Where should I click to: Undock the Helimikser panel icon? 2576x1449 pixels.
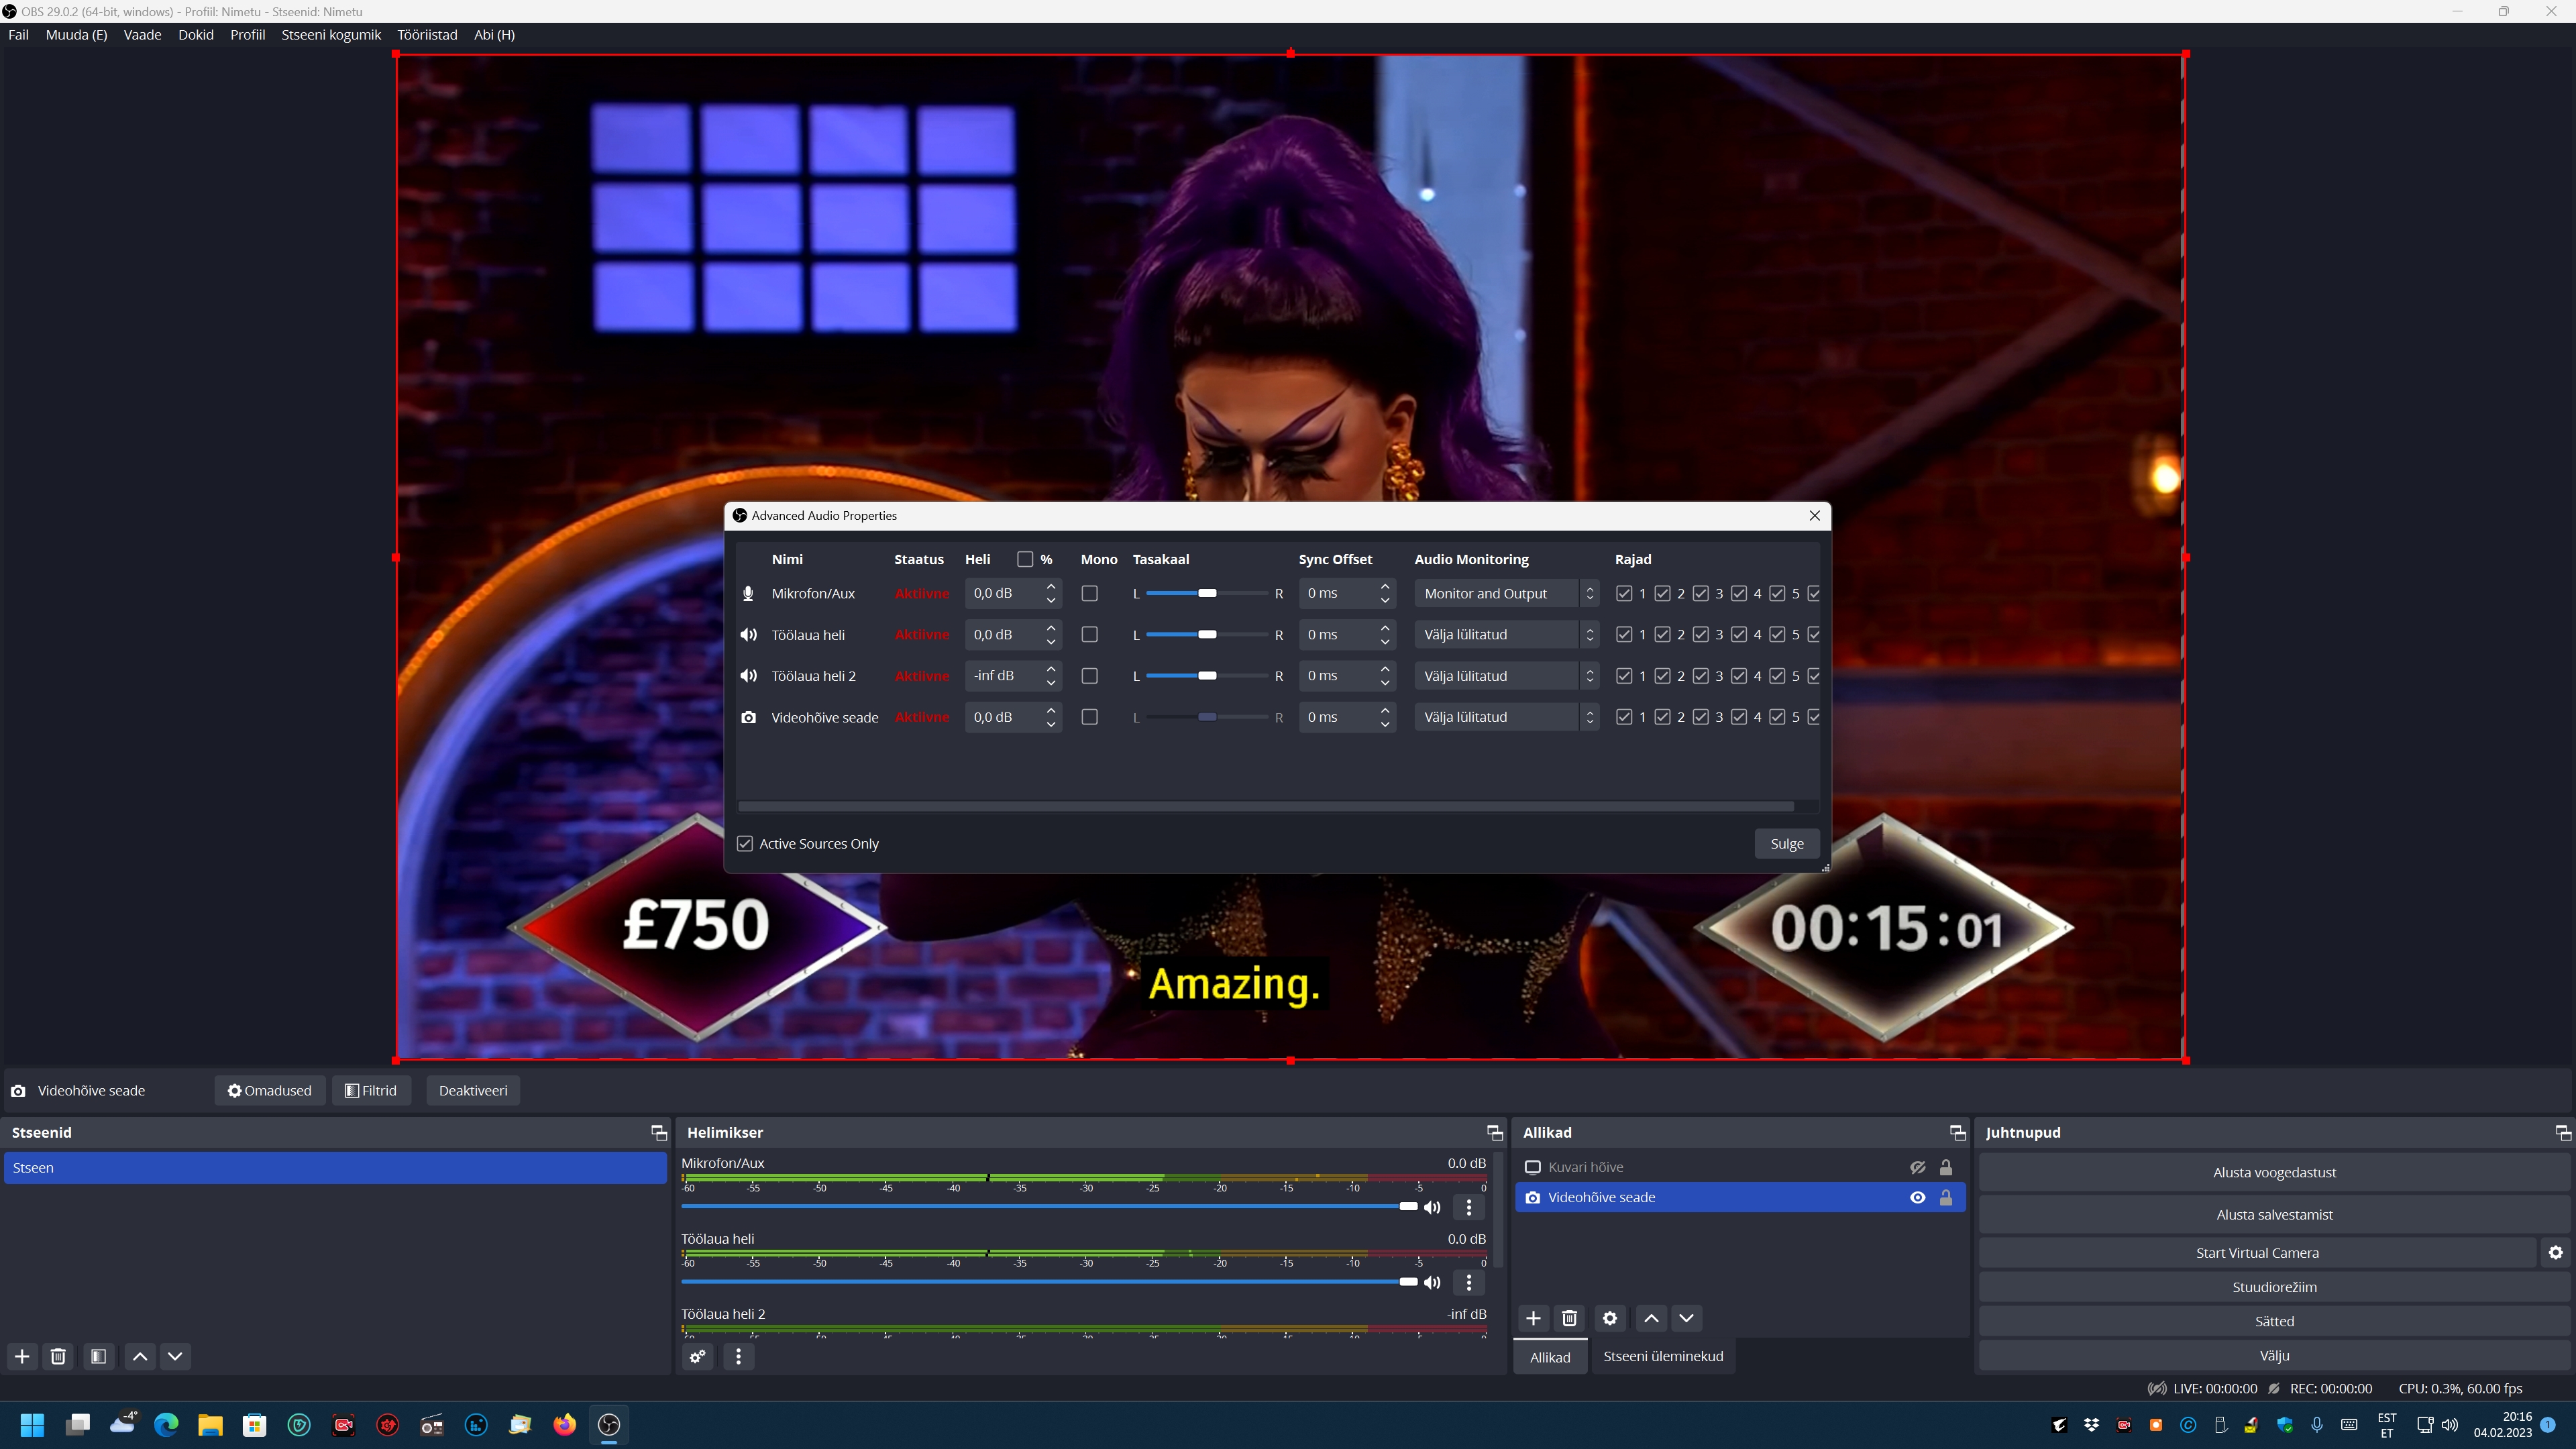coord(1494,1132)
